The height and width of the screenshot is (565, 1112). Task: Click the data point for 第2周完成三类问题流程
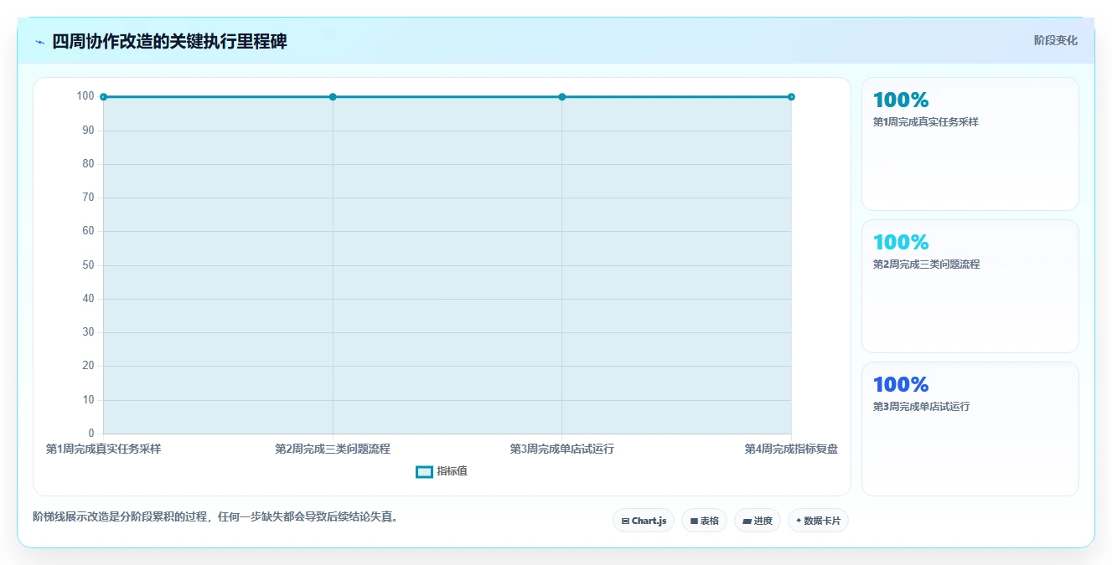(x=333, y=97)
